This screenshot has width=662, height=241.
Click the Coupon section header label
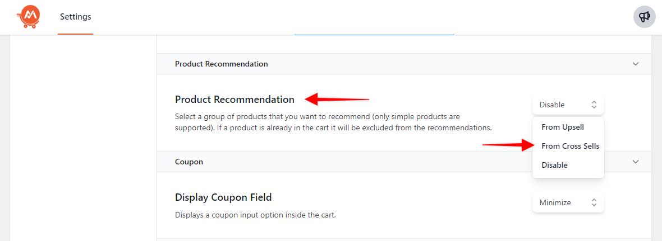pos(189,162)
